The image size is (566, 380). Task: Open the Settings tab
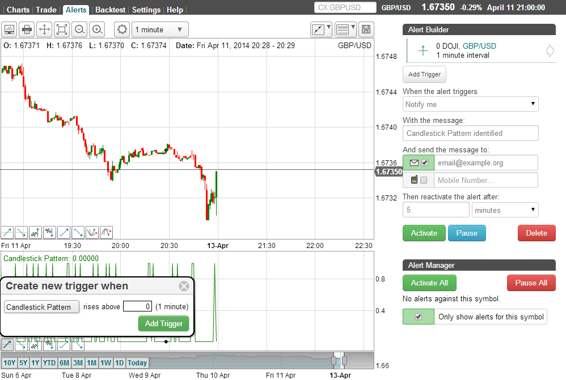click(x=146, y=10)
